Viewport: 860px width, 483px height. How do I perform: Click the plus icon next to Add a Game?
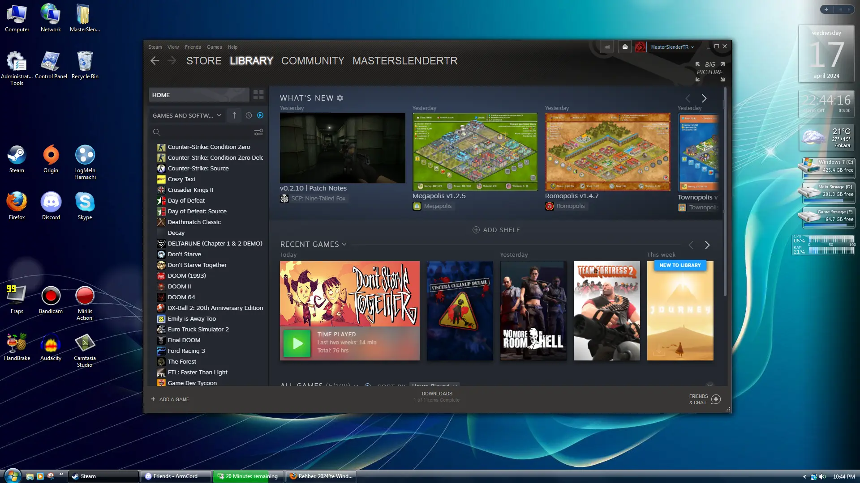[153, 399]
